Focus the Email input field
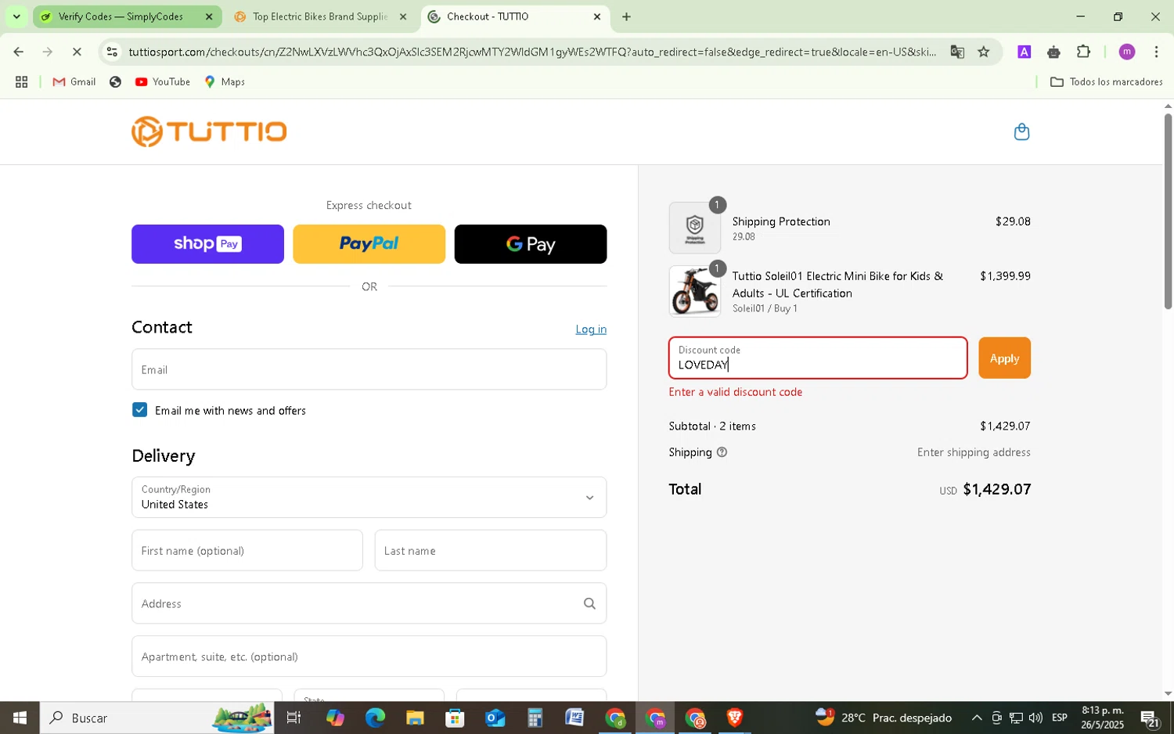Image resolution: width=1174 pixels, height=734 pixels. tap(369, 369)
